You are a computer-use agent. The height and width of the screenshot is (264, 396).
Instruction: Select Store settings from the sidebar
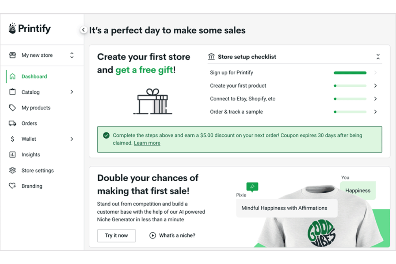pyautogui.click(x=37, y=170)
